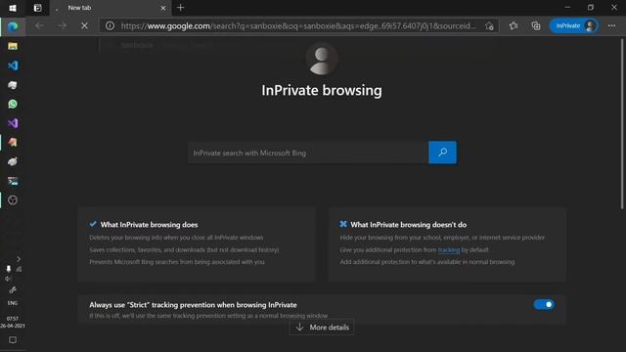The image size is (626, 352).
Task: Open the clock showing 07:57
Action: point(13,322)
